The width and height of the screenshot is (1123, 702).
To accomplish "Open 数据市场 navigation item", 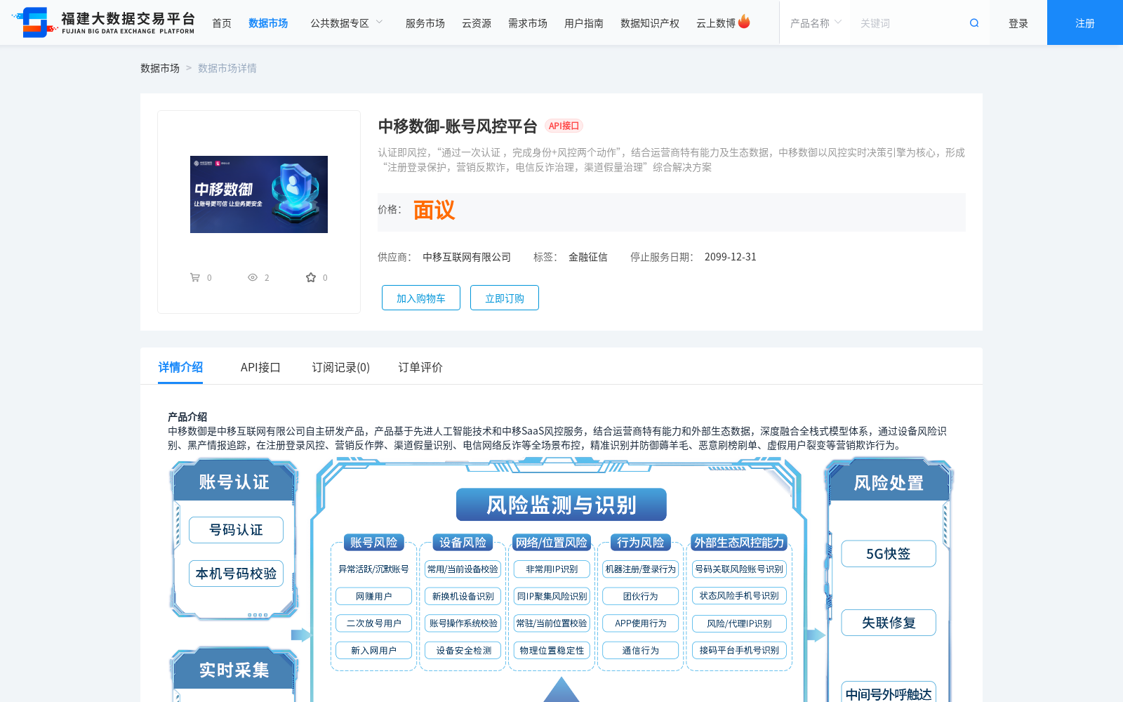I will click(268, 23).
